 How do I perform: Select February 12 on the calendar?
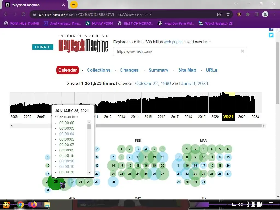pos(154,157)
